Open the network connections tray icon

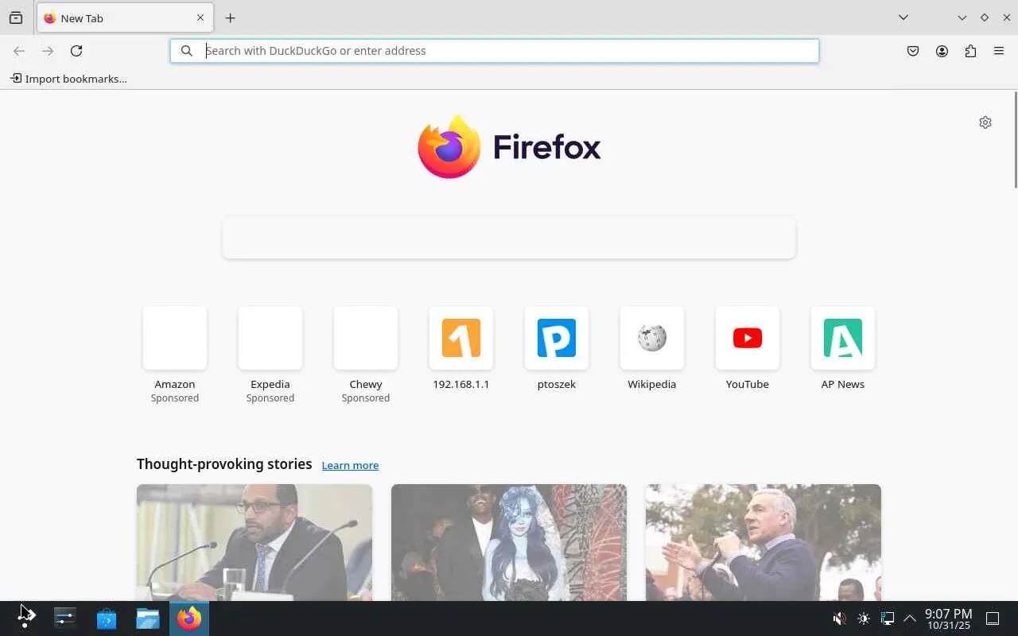(888, 619)
